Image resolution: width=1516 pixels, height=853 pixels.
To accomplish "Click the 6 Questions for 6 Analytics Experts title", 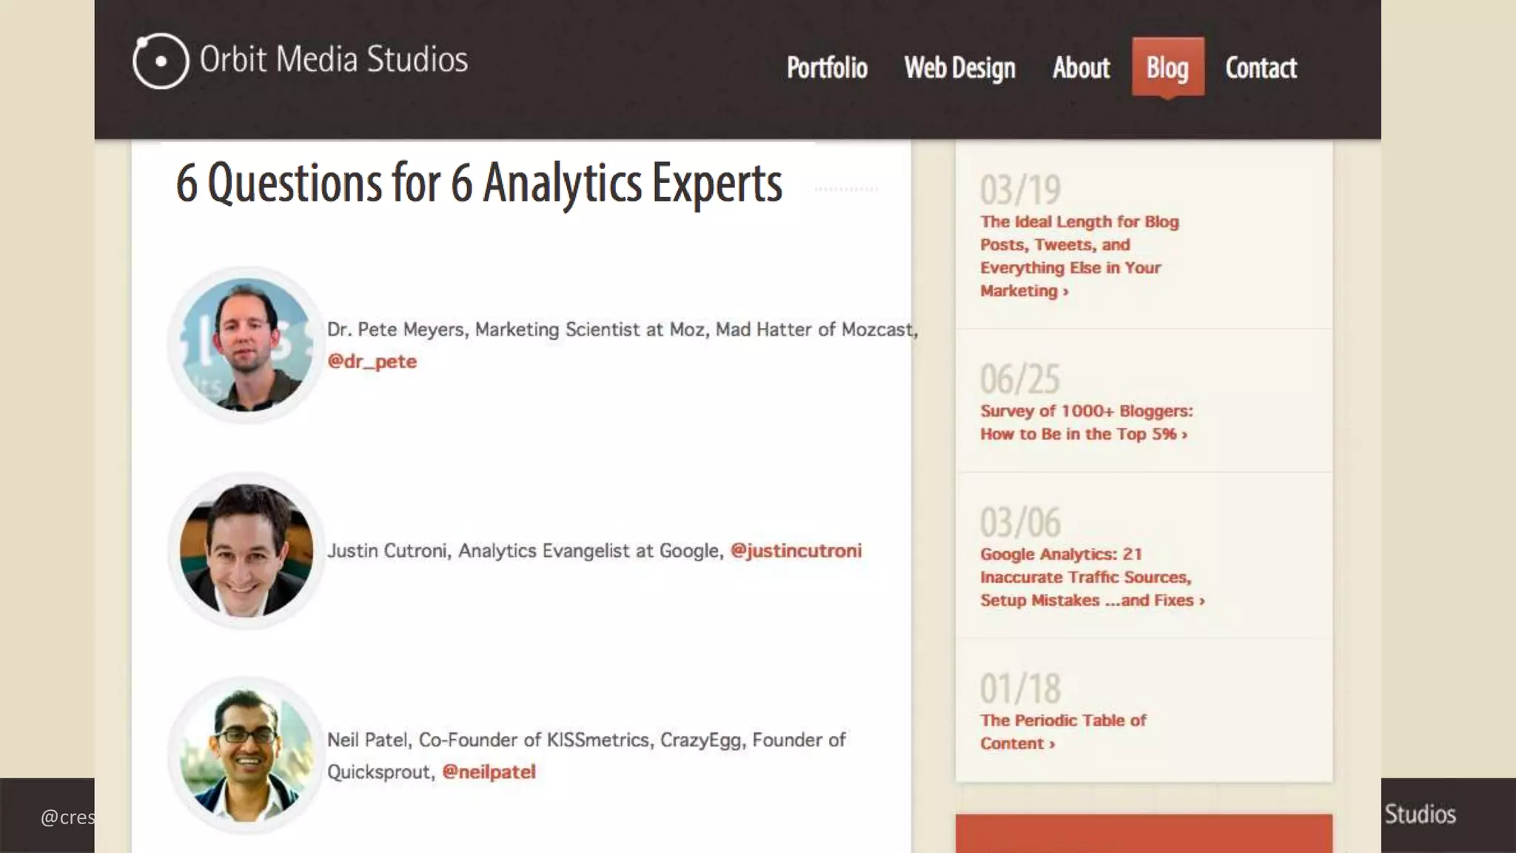I will [x=479, y=183].
